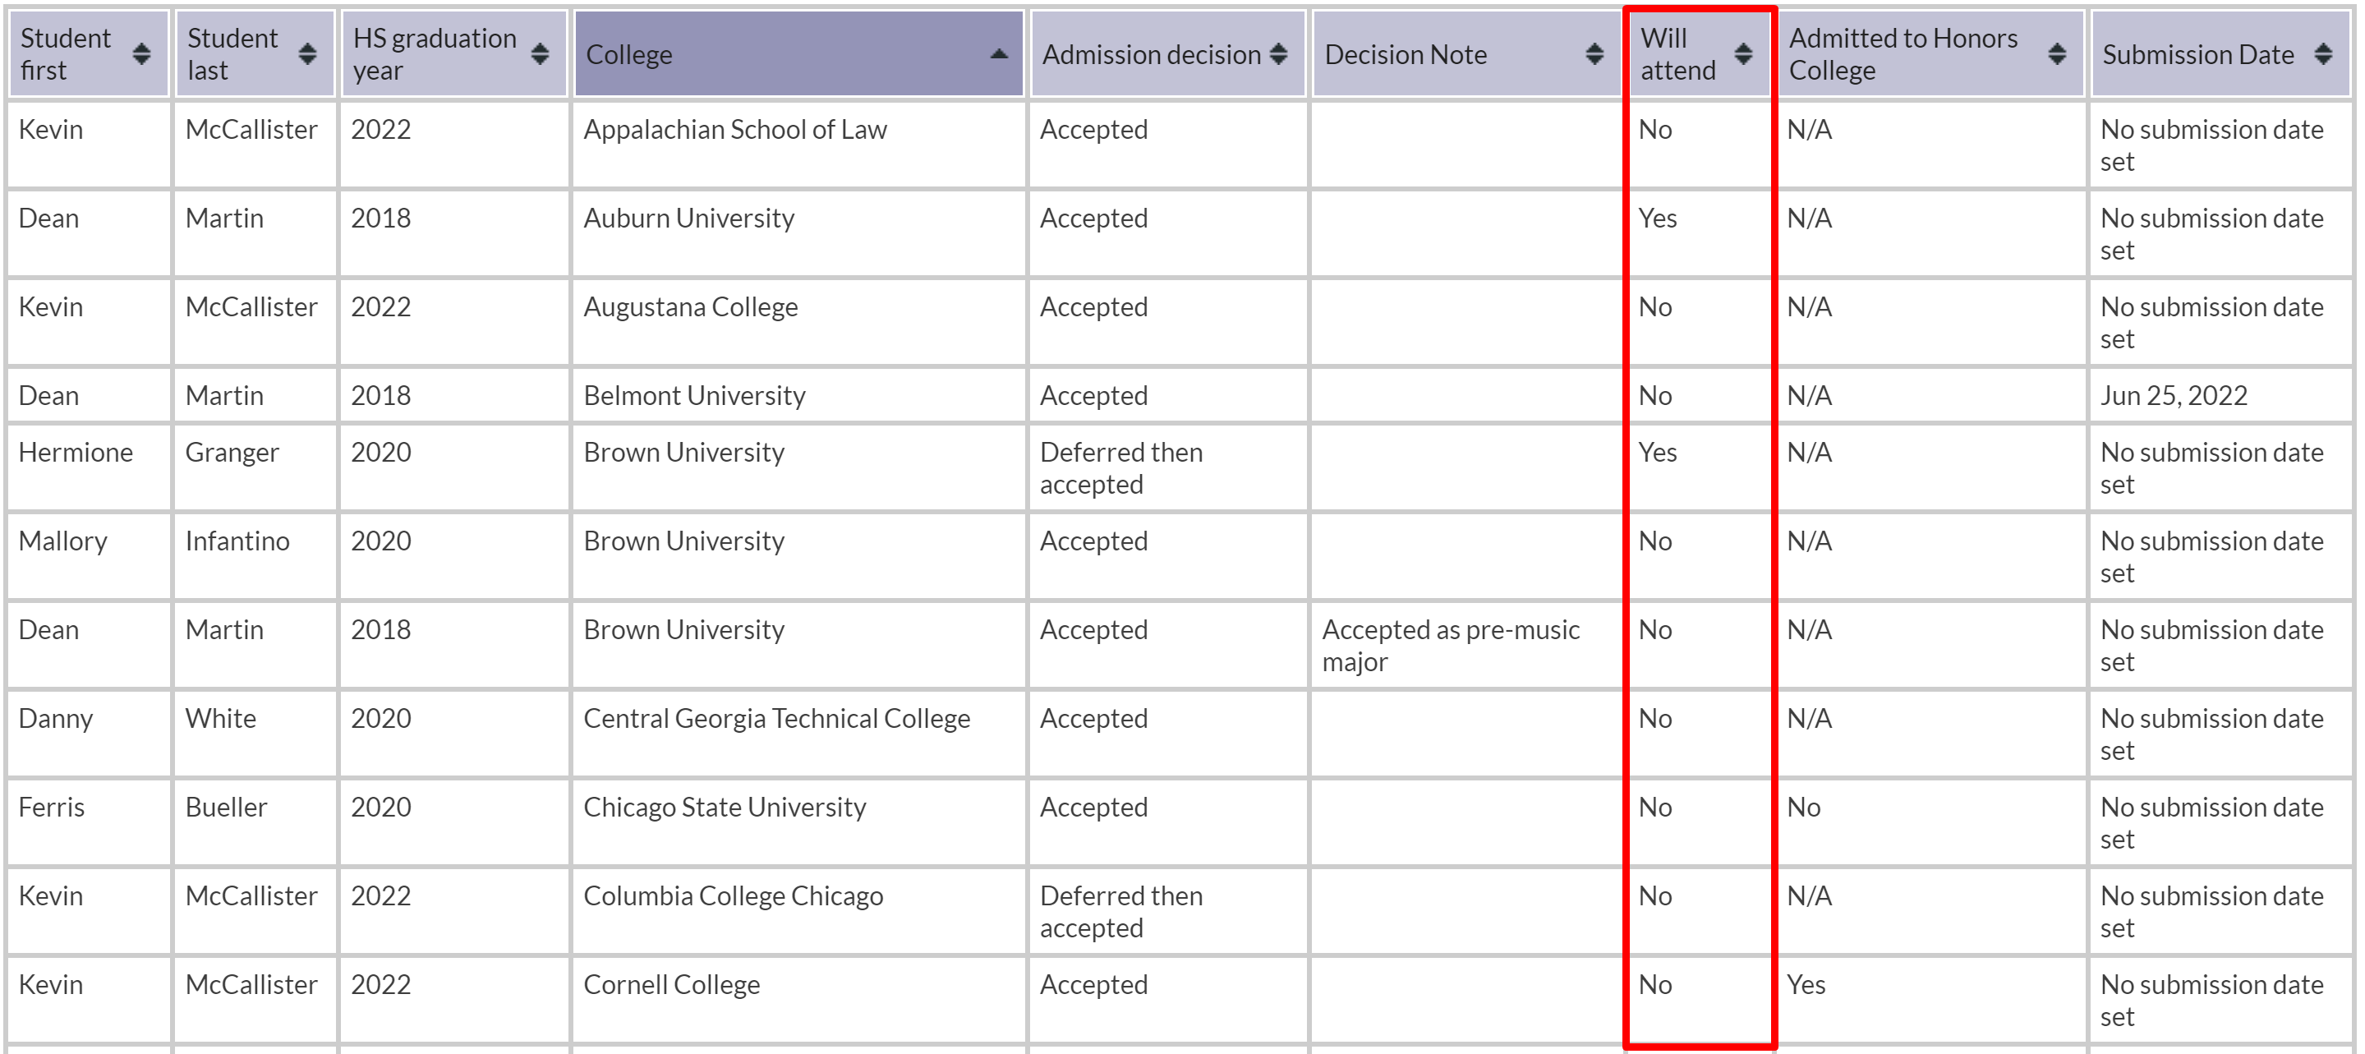Click Accepted decision for Appalachian School of Law
The width and height of the screenshot is (2365, 1054).
pyautogui.click(x=1093, y=131)
